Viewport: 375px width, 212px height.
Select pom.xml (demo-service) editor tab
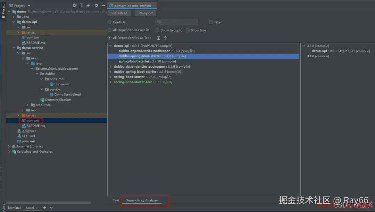point(132,5)
